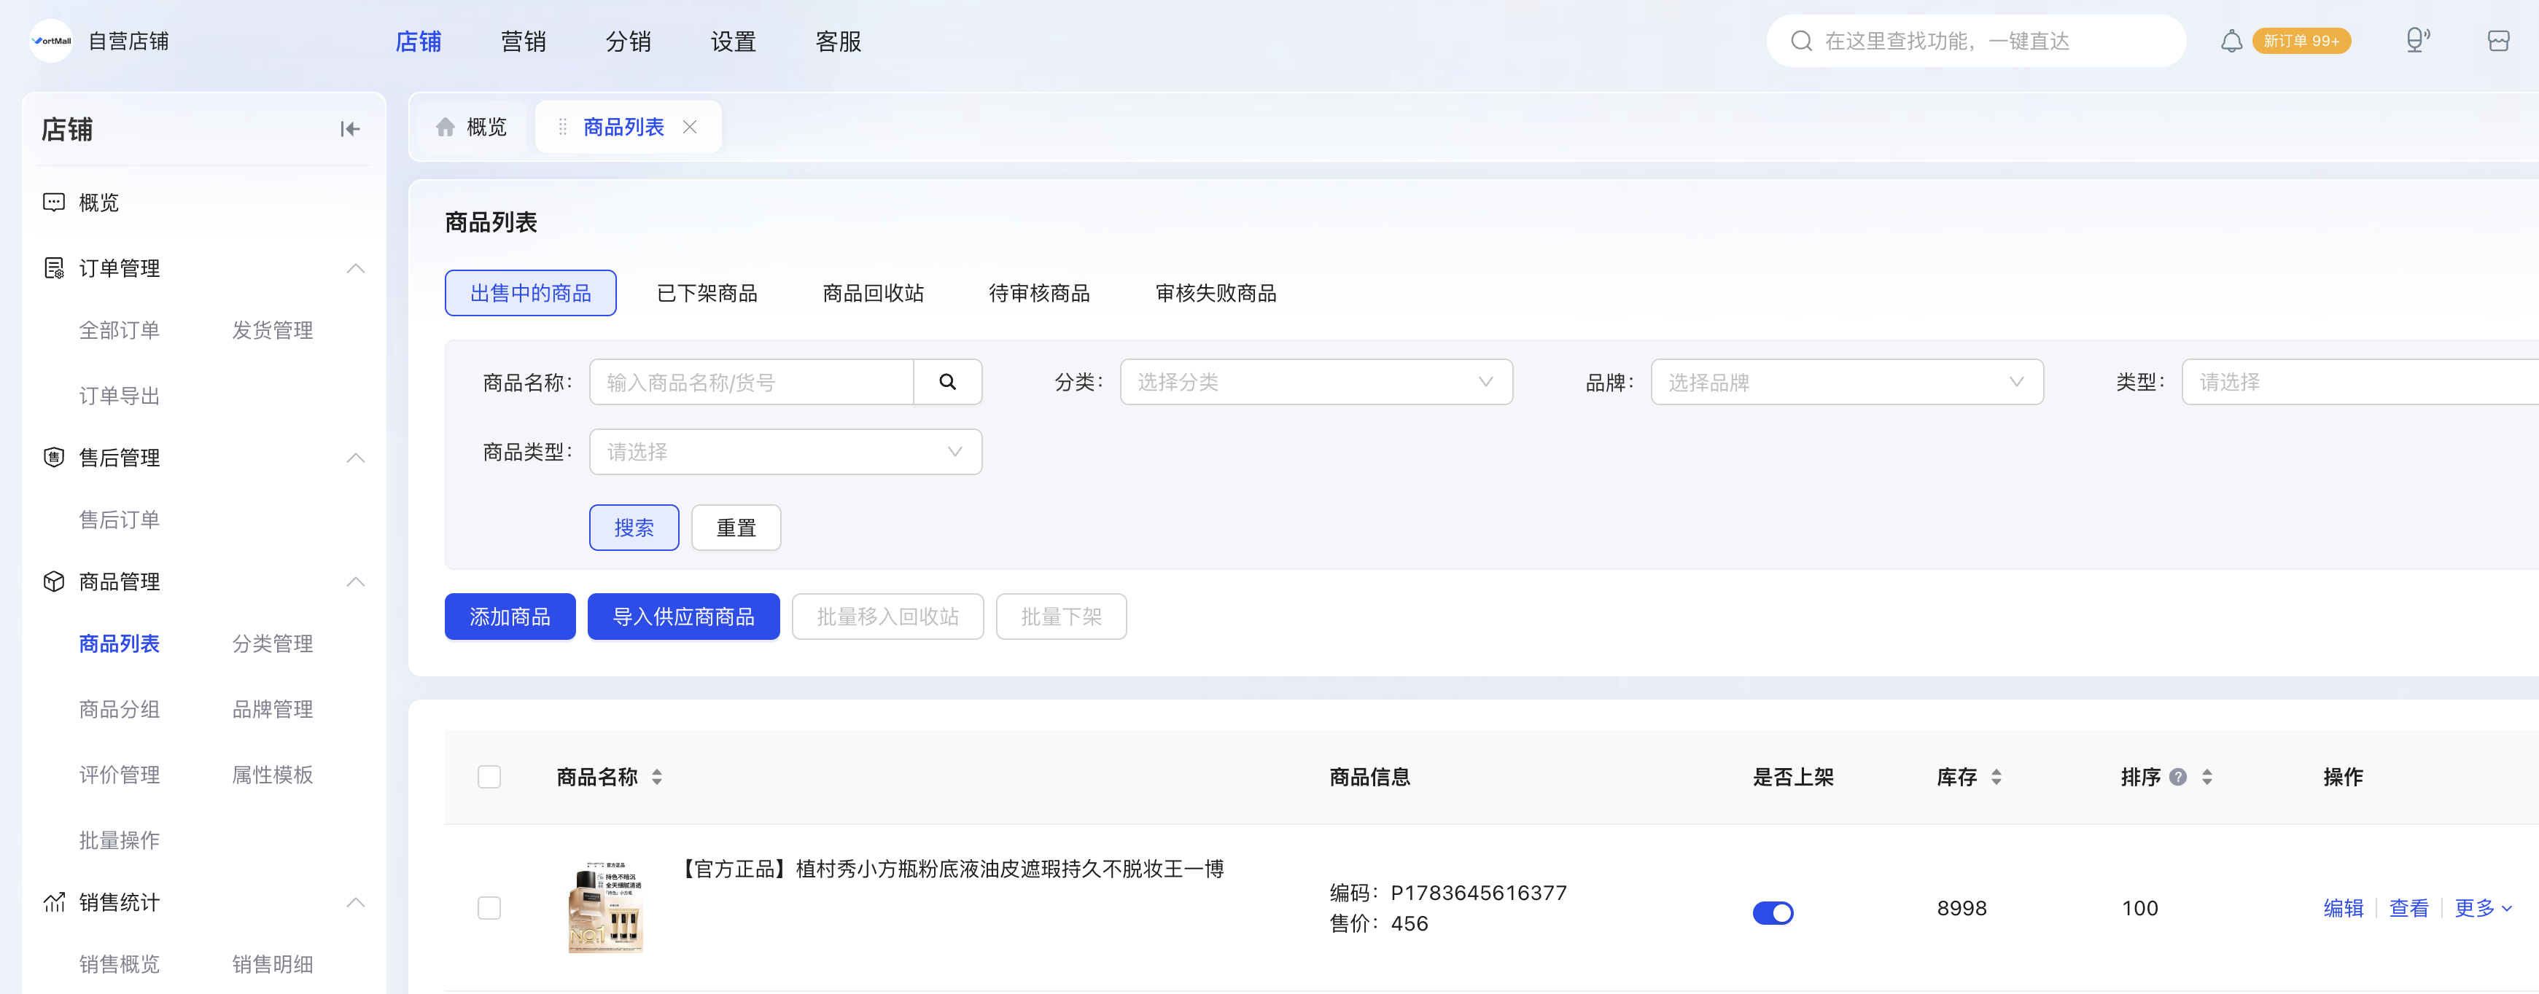
Task: Switch to the 已下架商品 tab
Action: tap(707, 294)
